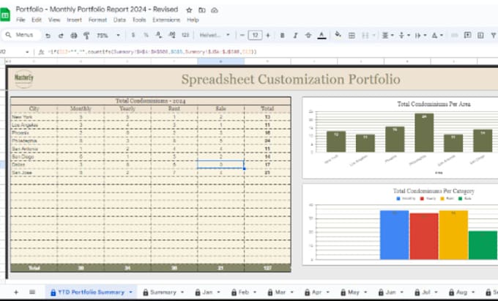Screen dimensions: 498x301
Task: Insert a chart via toolbar icon
Action: (480, 35)
